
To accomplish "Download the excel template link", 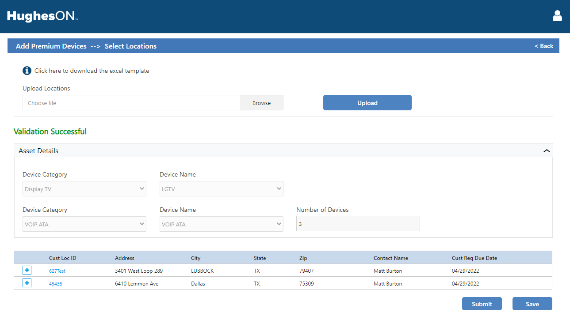I will pyautogui.click(x=92, y=71).
